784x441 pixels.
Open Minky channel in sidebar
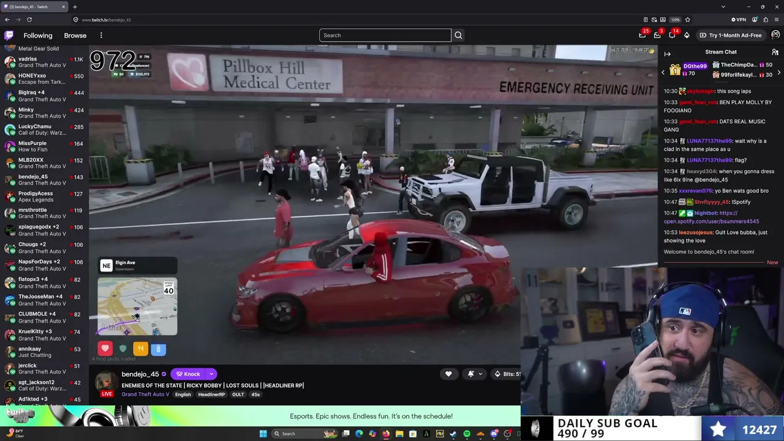click(x=43, y=113)
